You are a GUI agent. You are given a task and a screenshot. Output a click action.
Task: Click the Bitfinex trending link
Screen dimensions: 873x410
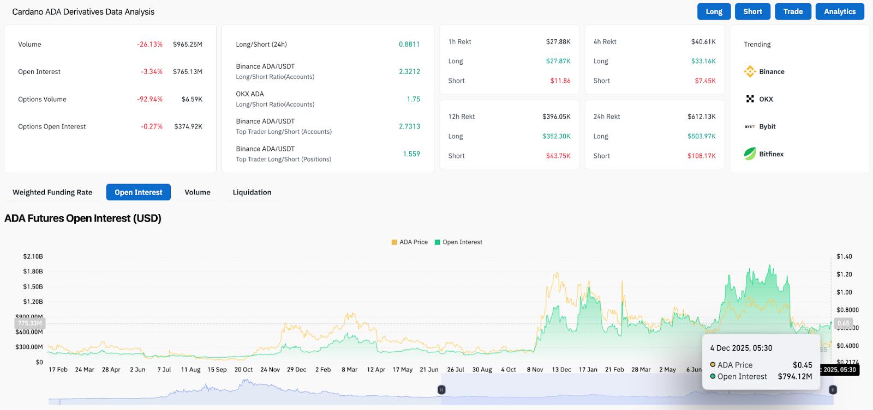tap(771, 154)
